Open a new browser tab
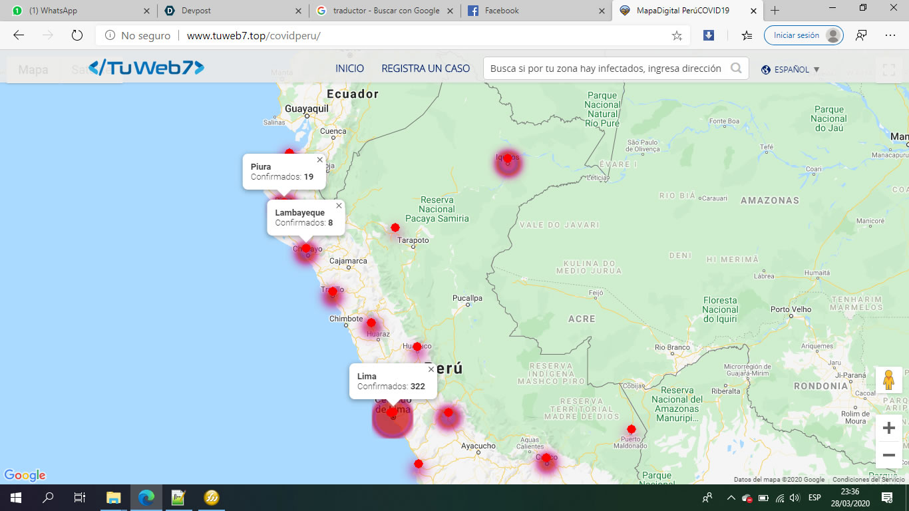Screen dimensions: 909x511 coord(775,11)
